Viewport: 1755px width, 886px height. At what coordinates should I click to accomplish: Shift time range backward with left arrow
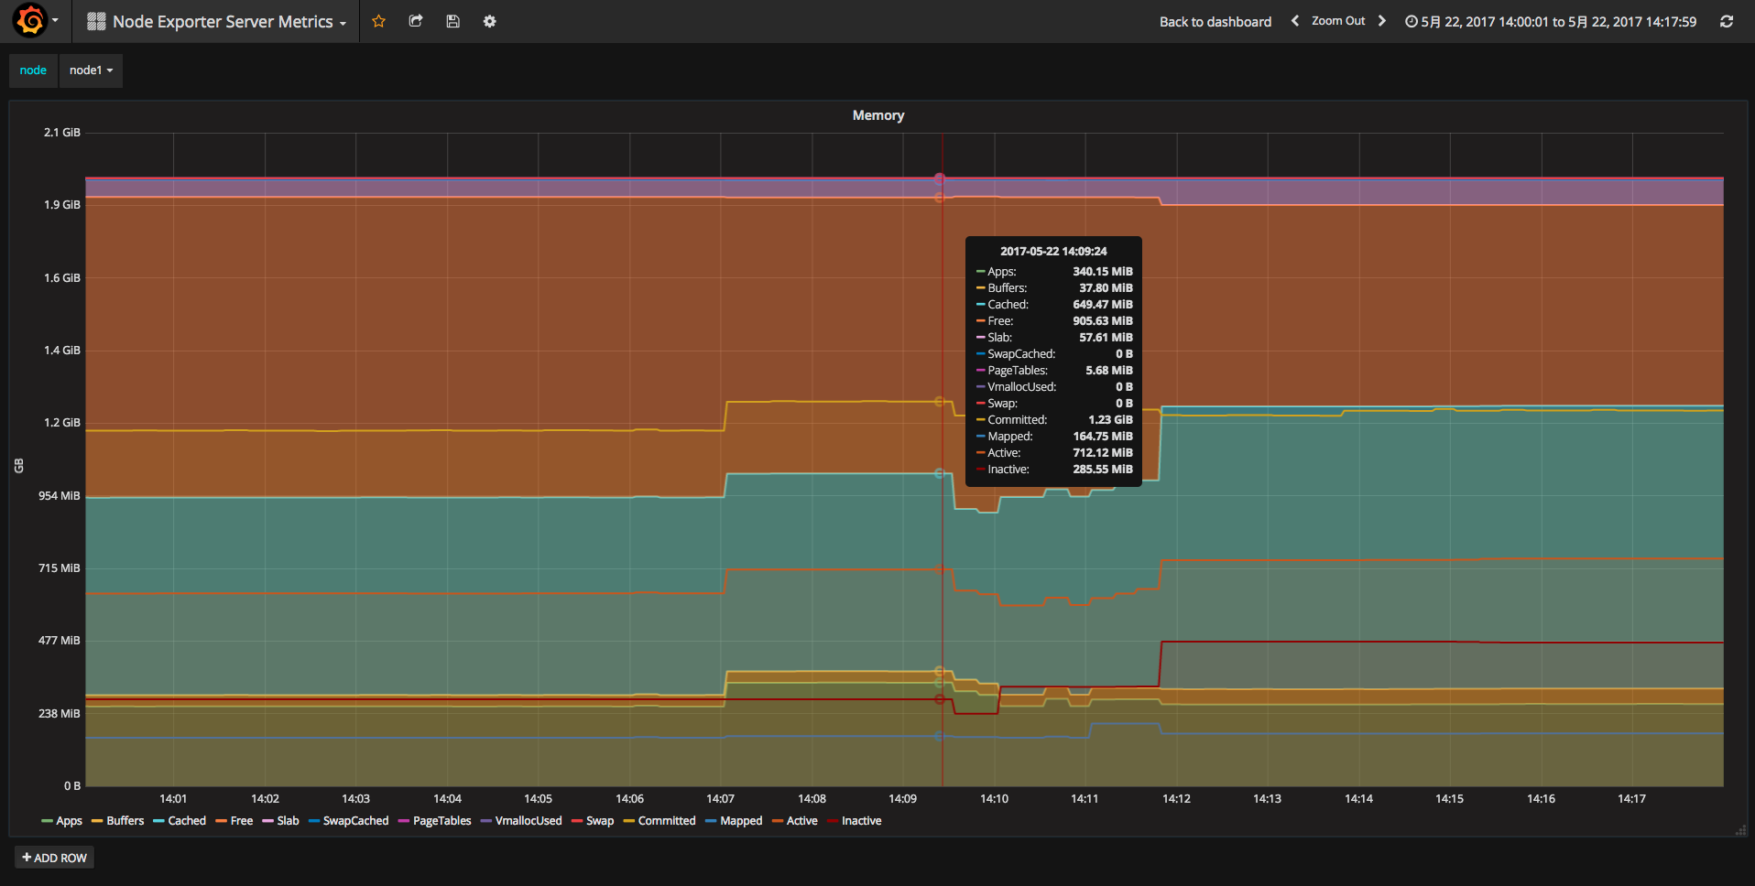tap(1294, 21)
